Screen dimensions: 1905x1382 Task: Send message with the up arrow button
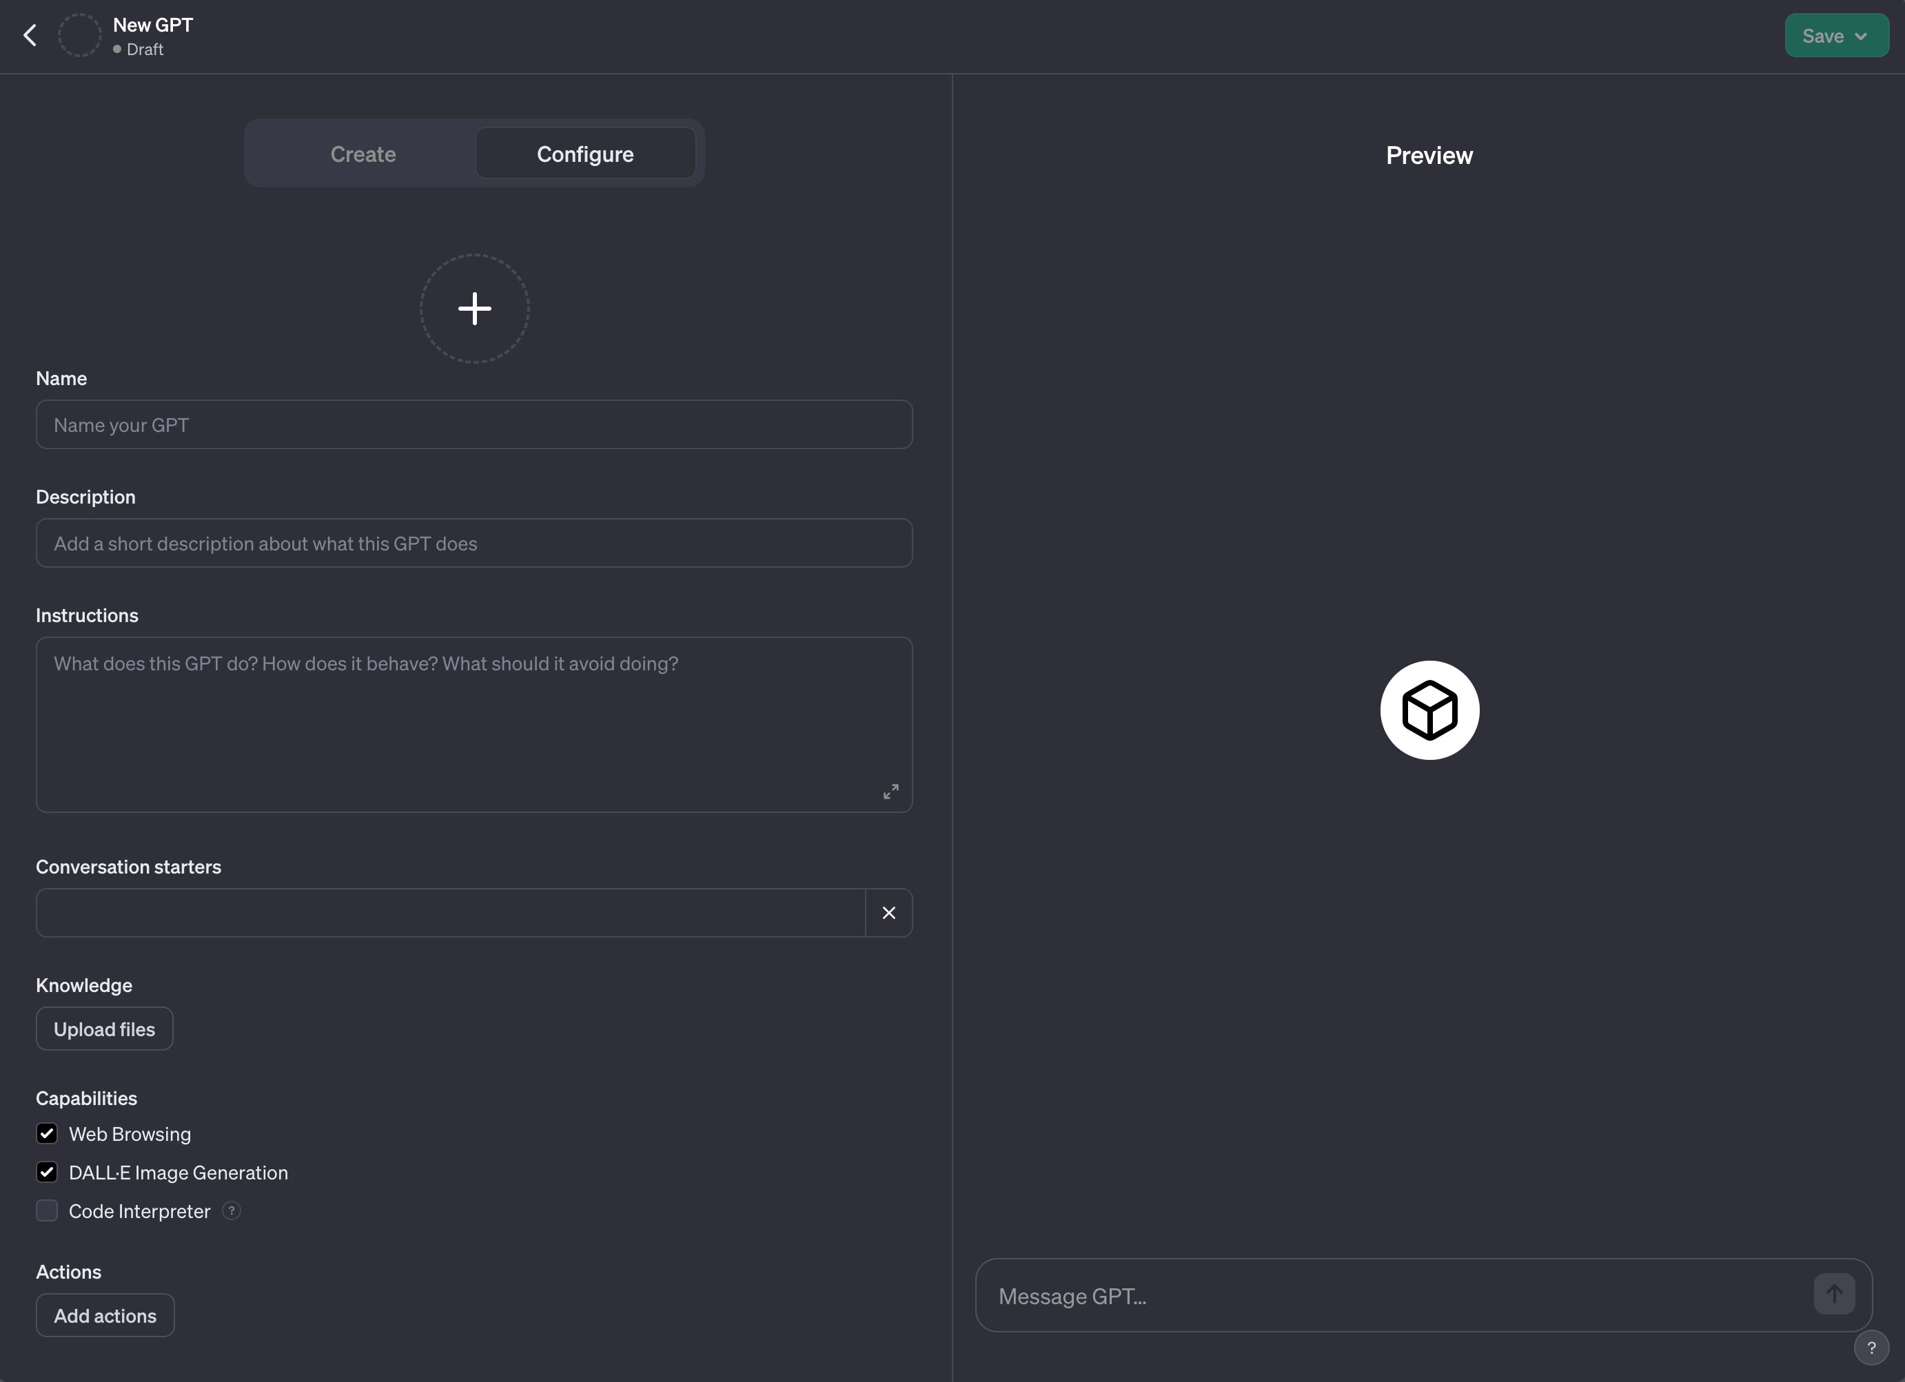coord(1833,1294)
